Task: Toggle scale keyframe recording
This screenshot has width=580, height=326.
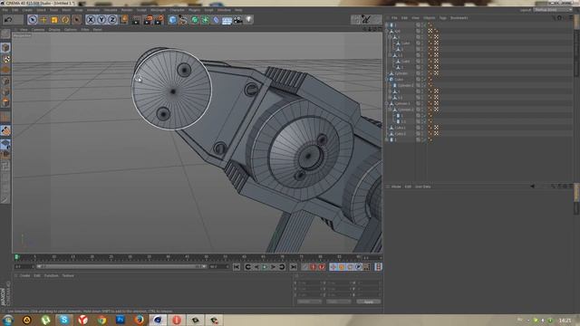Action: click(x=342, y=267)
